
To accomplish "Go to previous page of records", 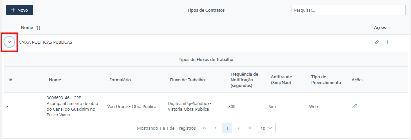I will (x=216, y=128).
